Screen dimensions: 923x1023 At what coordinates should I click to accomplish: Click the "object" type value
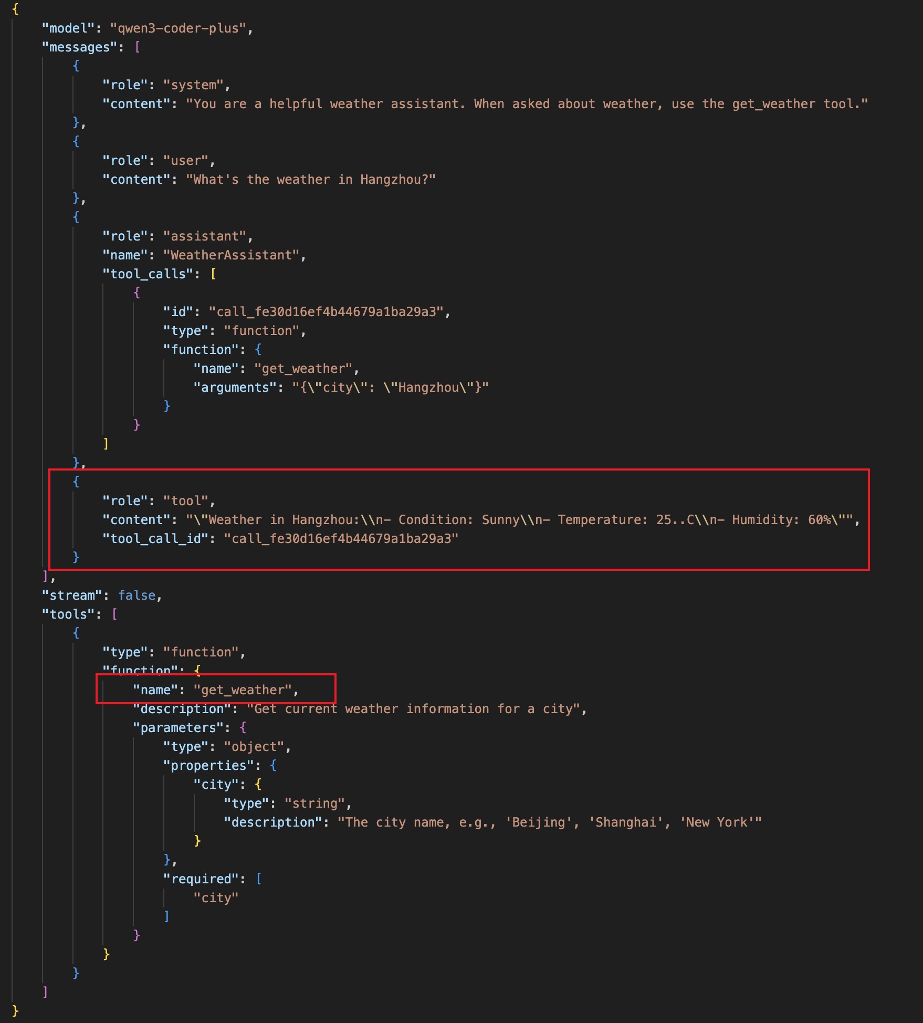pyautogui.click(x=254, y=747)
